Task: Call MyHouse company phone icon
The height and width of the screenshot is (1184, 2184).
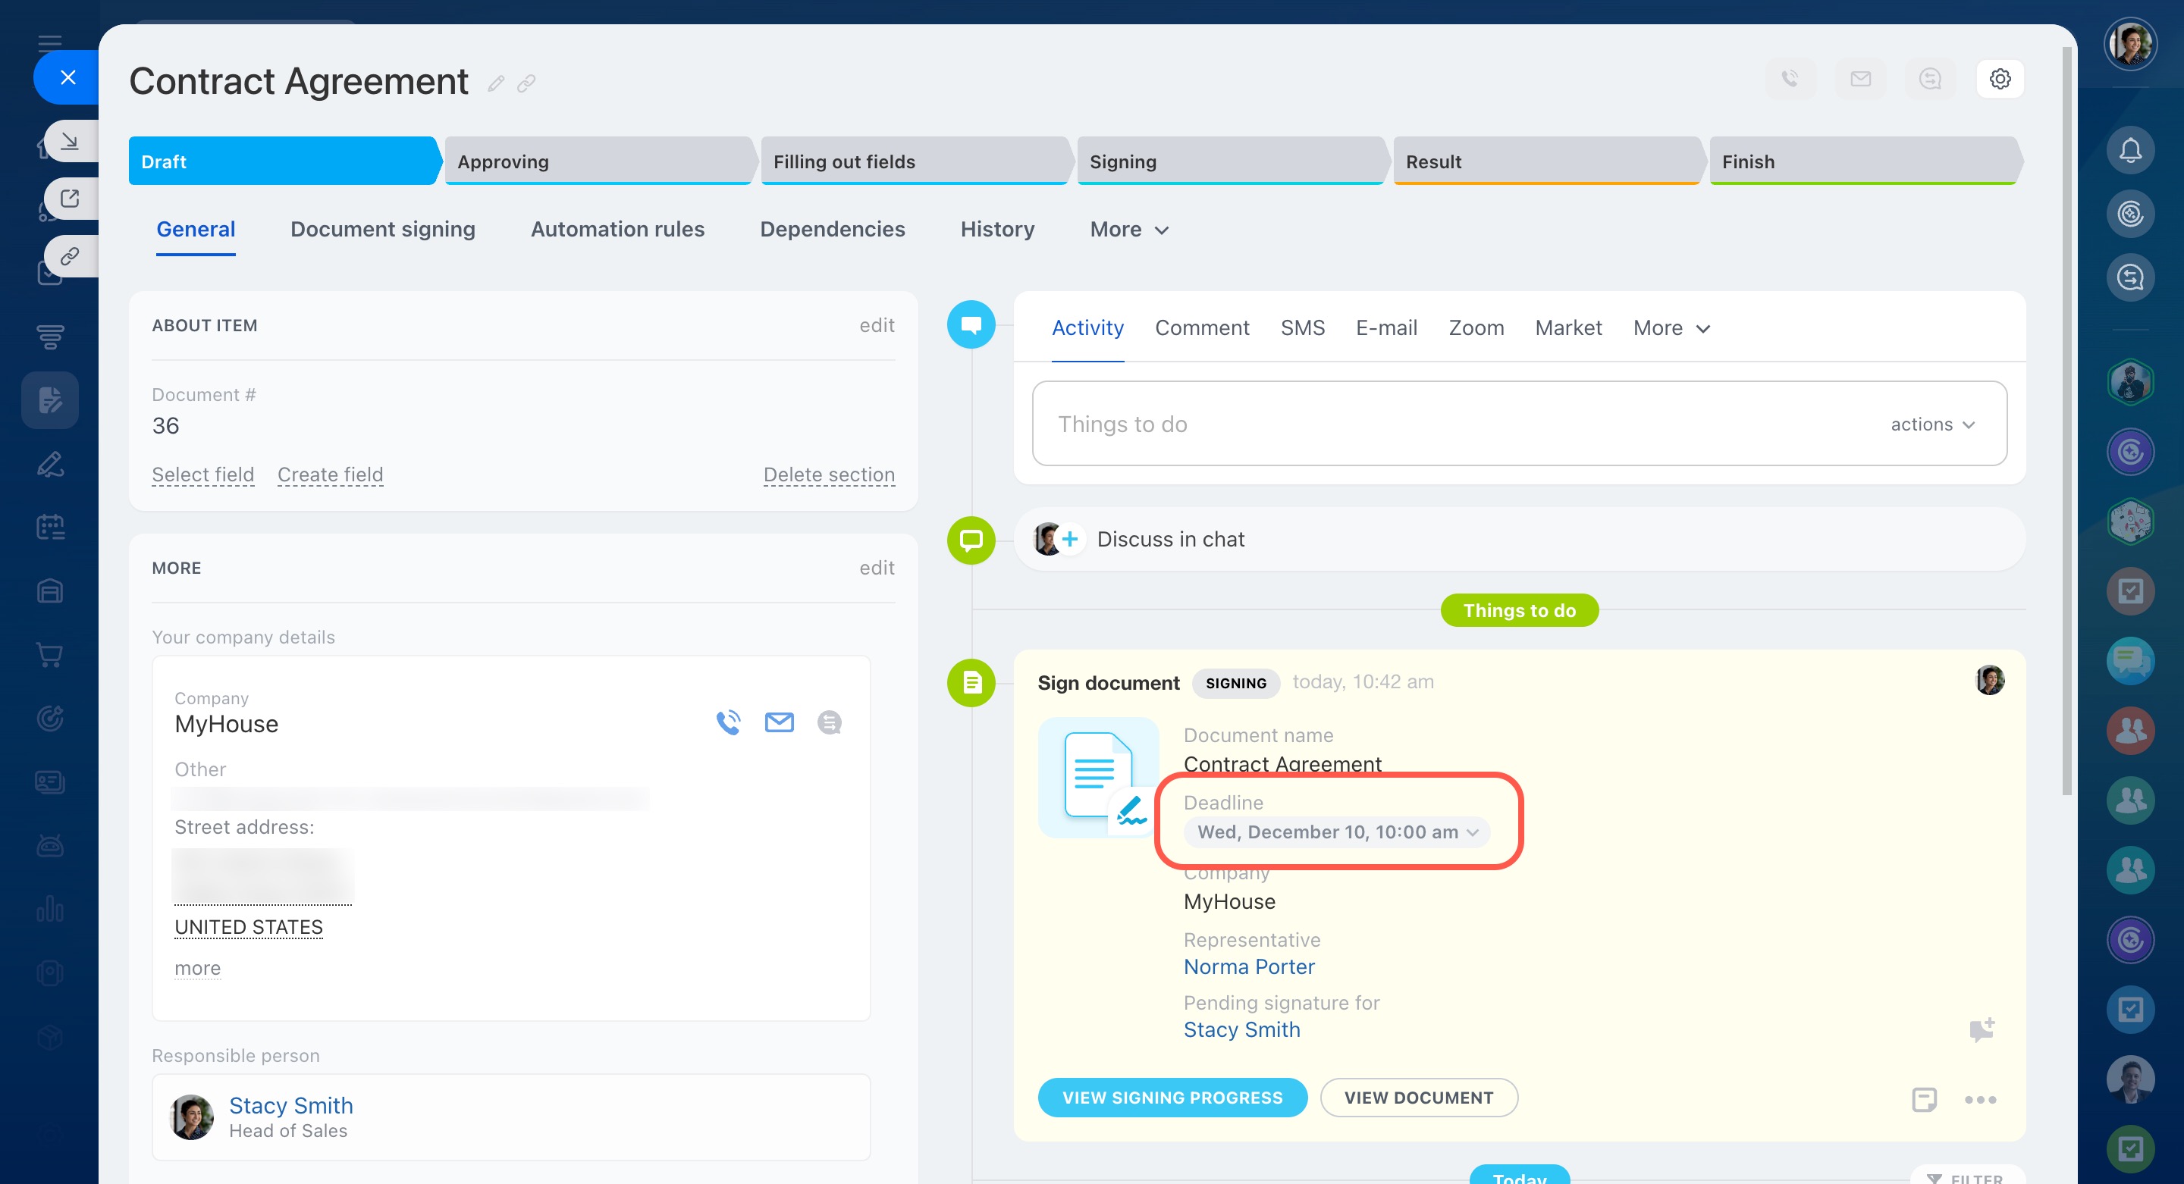Action: pyautogui.click(x=728, y=722)
